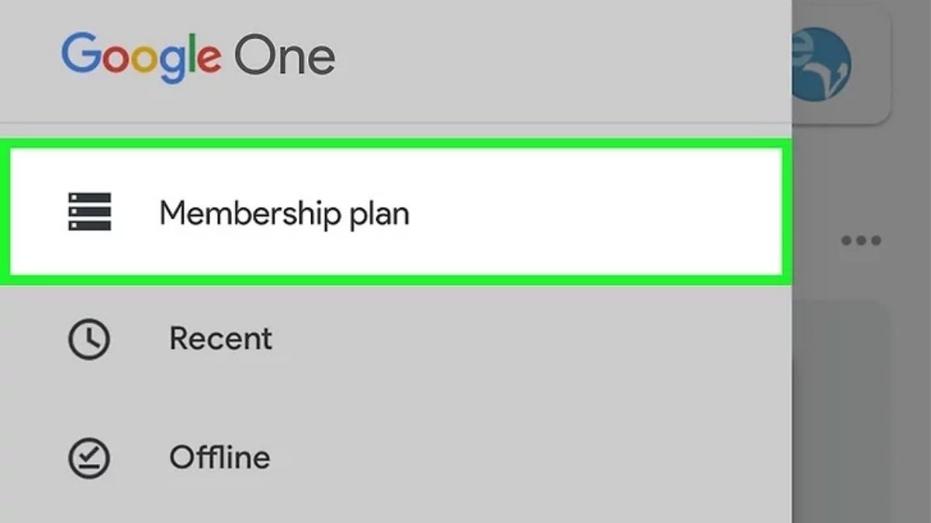Tap the blue profile avatar
Image resolution: width=931 pixels, height=523 pixels.
(x=821, y=64)
